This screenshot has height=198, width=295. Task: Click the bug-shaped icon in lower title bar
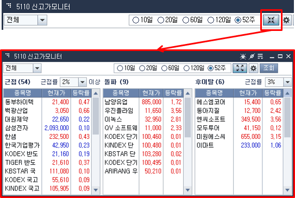[243, 56]
